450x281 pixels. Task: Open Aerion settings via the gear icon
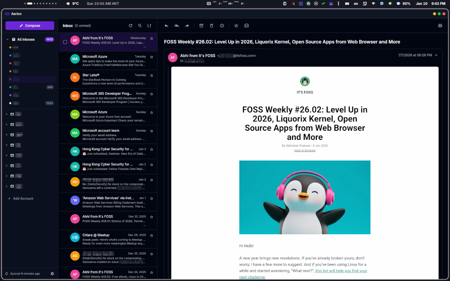pos(52,273)
